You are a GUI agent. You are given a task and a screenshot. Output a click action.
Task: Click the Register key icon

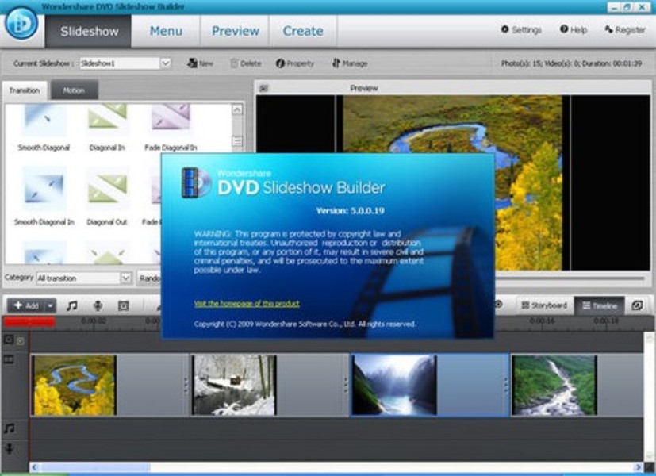624,29
